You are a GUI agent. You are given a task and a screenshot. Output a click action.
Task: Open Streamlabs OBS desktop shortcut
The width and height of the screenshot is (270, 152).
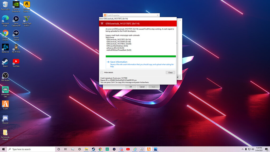coord(5,92)
